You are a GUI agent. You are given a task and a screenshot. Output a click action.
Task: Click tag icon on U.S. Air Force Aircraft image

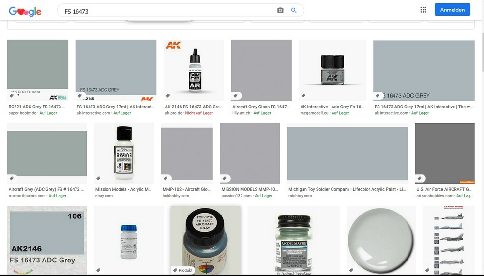[419, 178]
